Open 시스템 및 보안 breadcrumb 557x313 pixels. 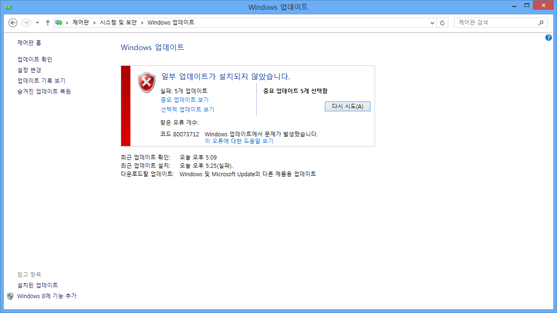tap(118, 22)
